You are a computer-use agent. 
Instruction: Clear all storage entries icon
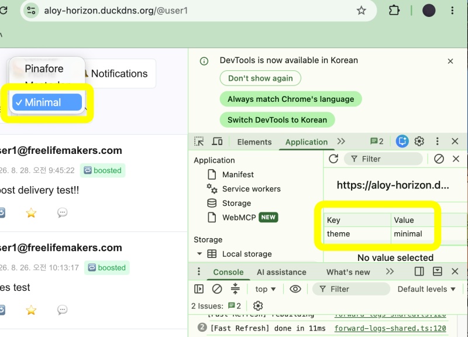tap(439, 159)
